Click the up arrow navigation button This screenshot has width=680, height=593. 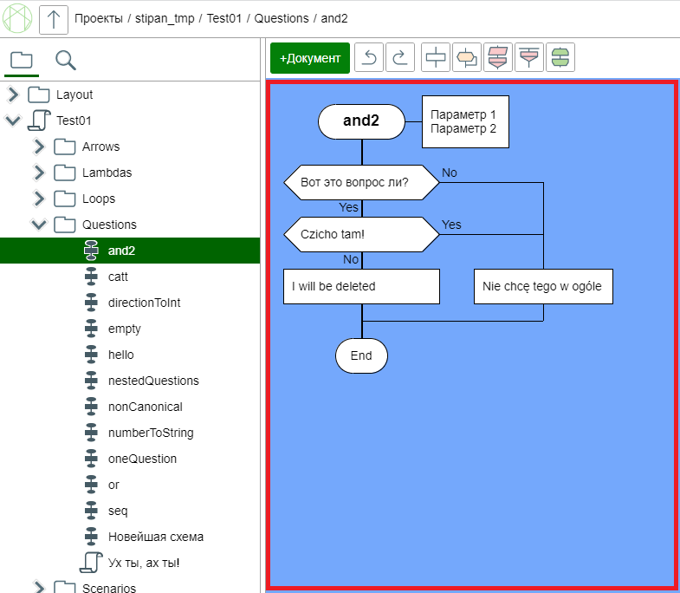pyautogui.click(x=54, y=18)
